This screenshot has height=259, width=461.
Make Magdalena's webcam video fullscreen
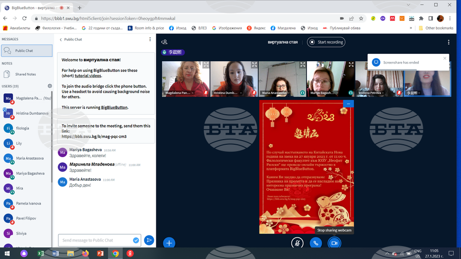coord(206,65)
